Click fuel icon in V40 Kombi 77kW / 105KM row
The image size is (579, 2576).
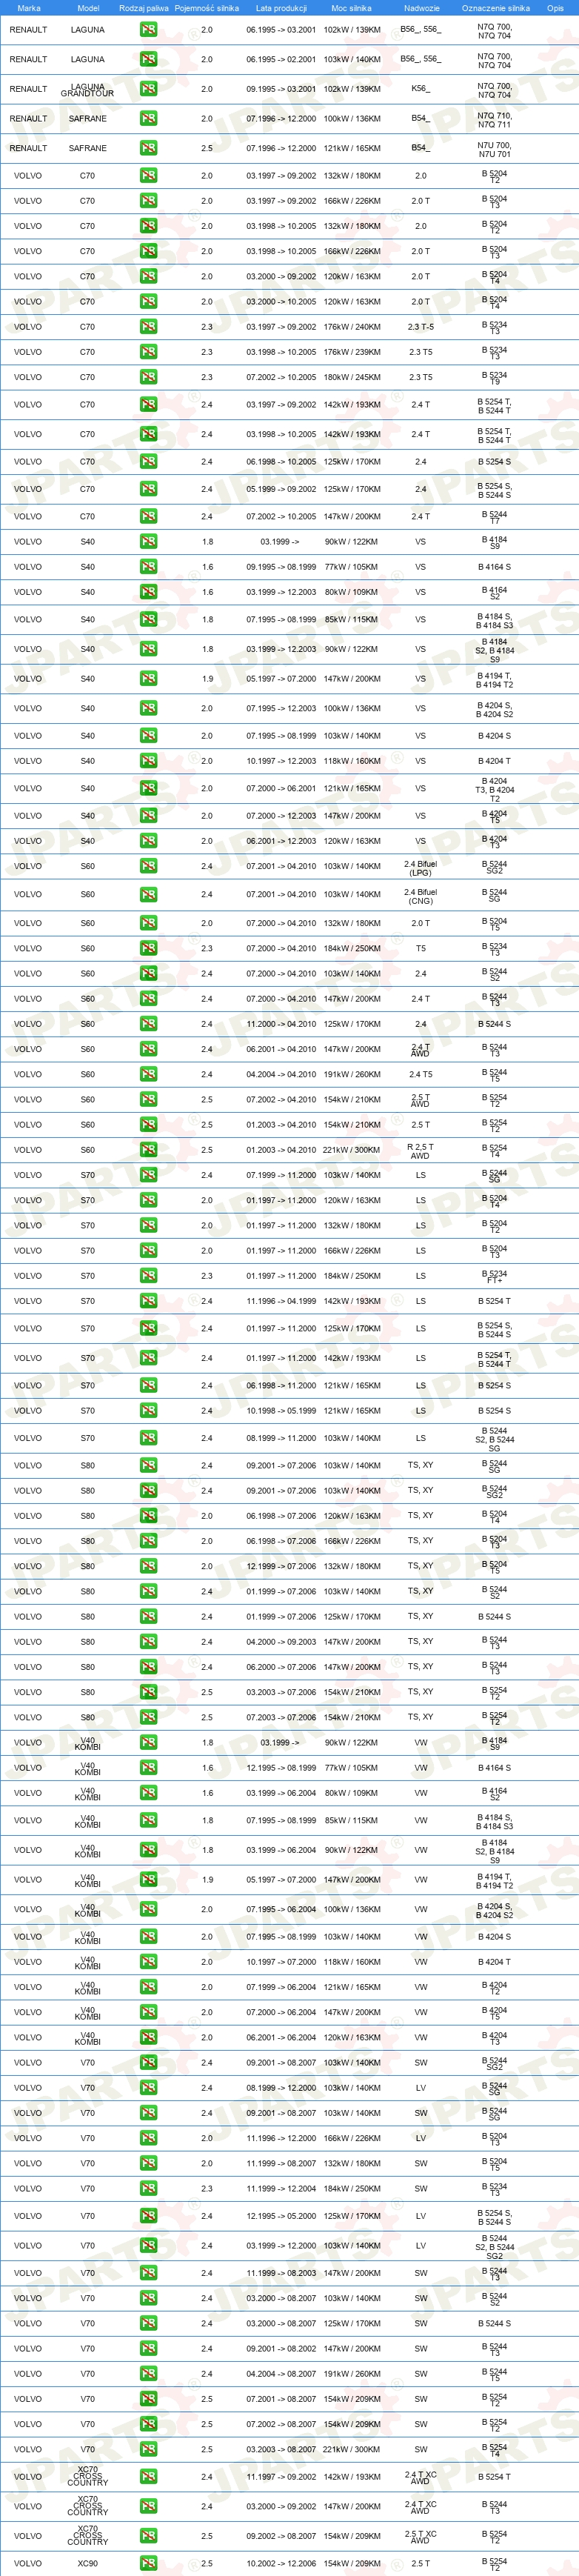(148, 1768)
